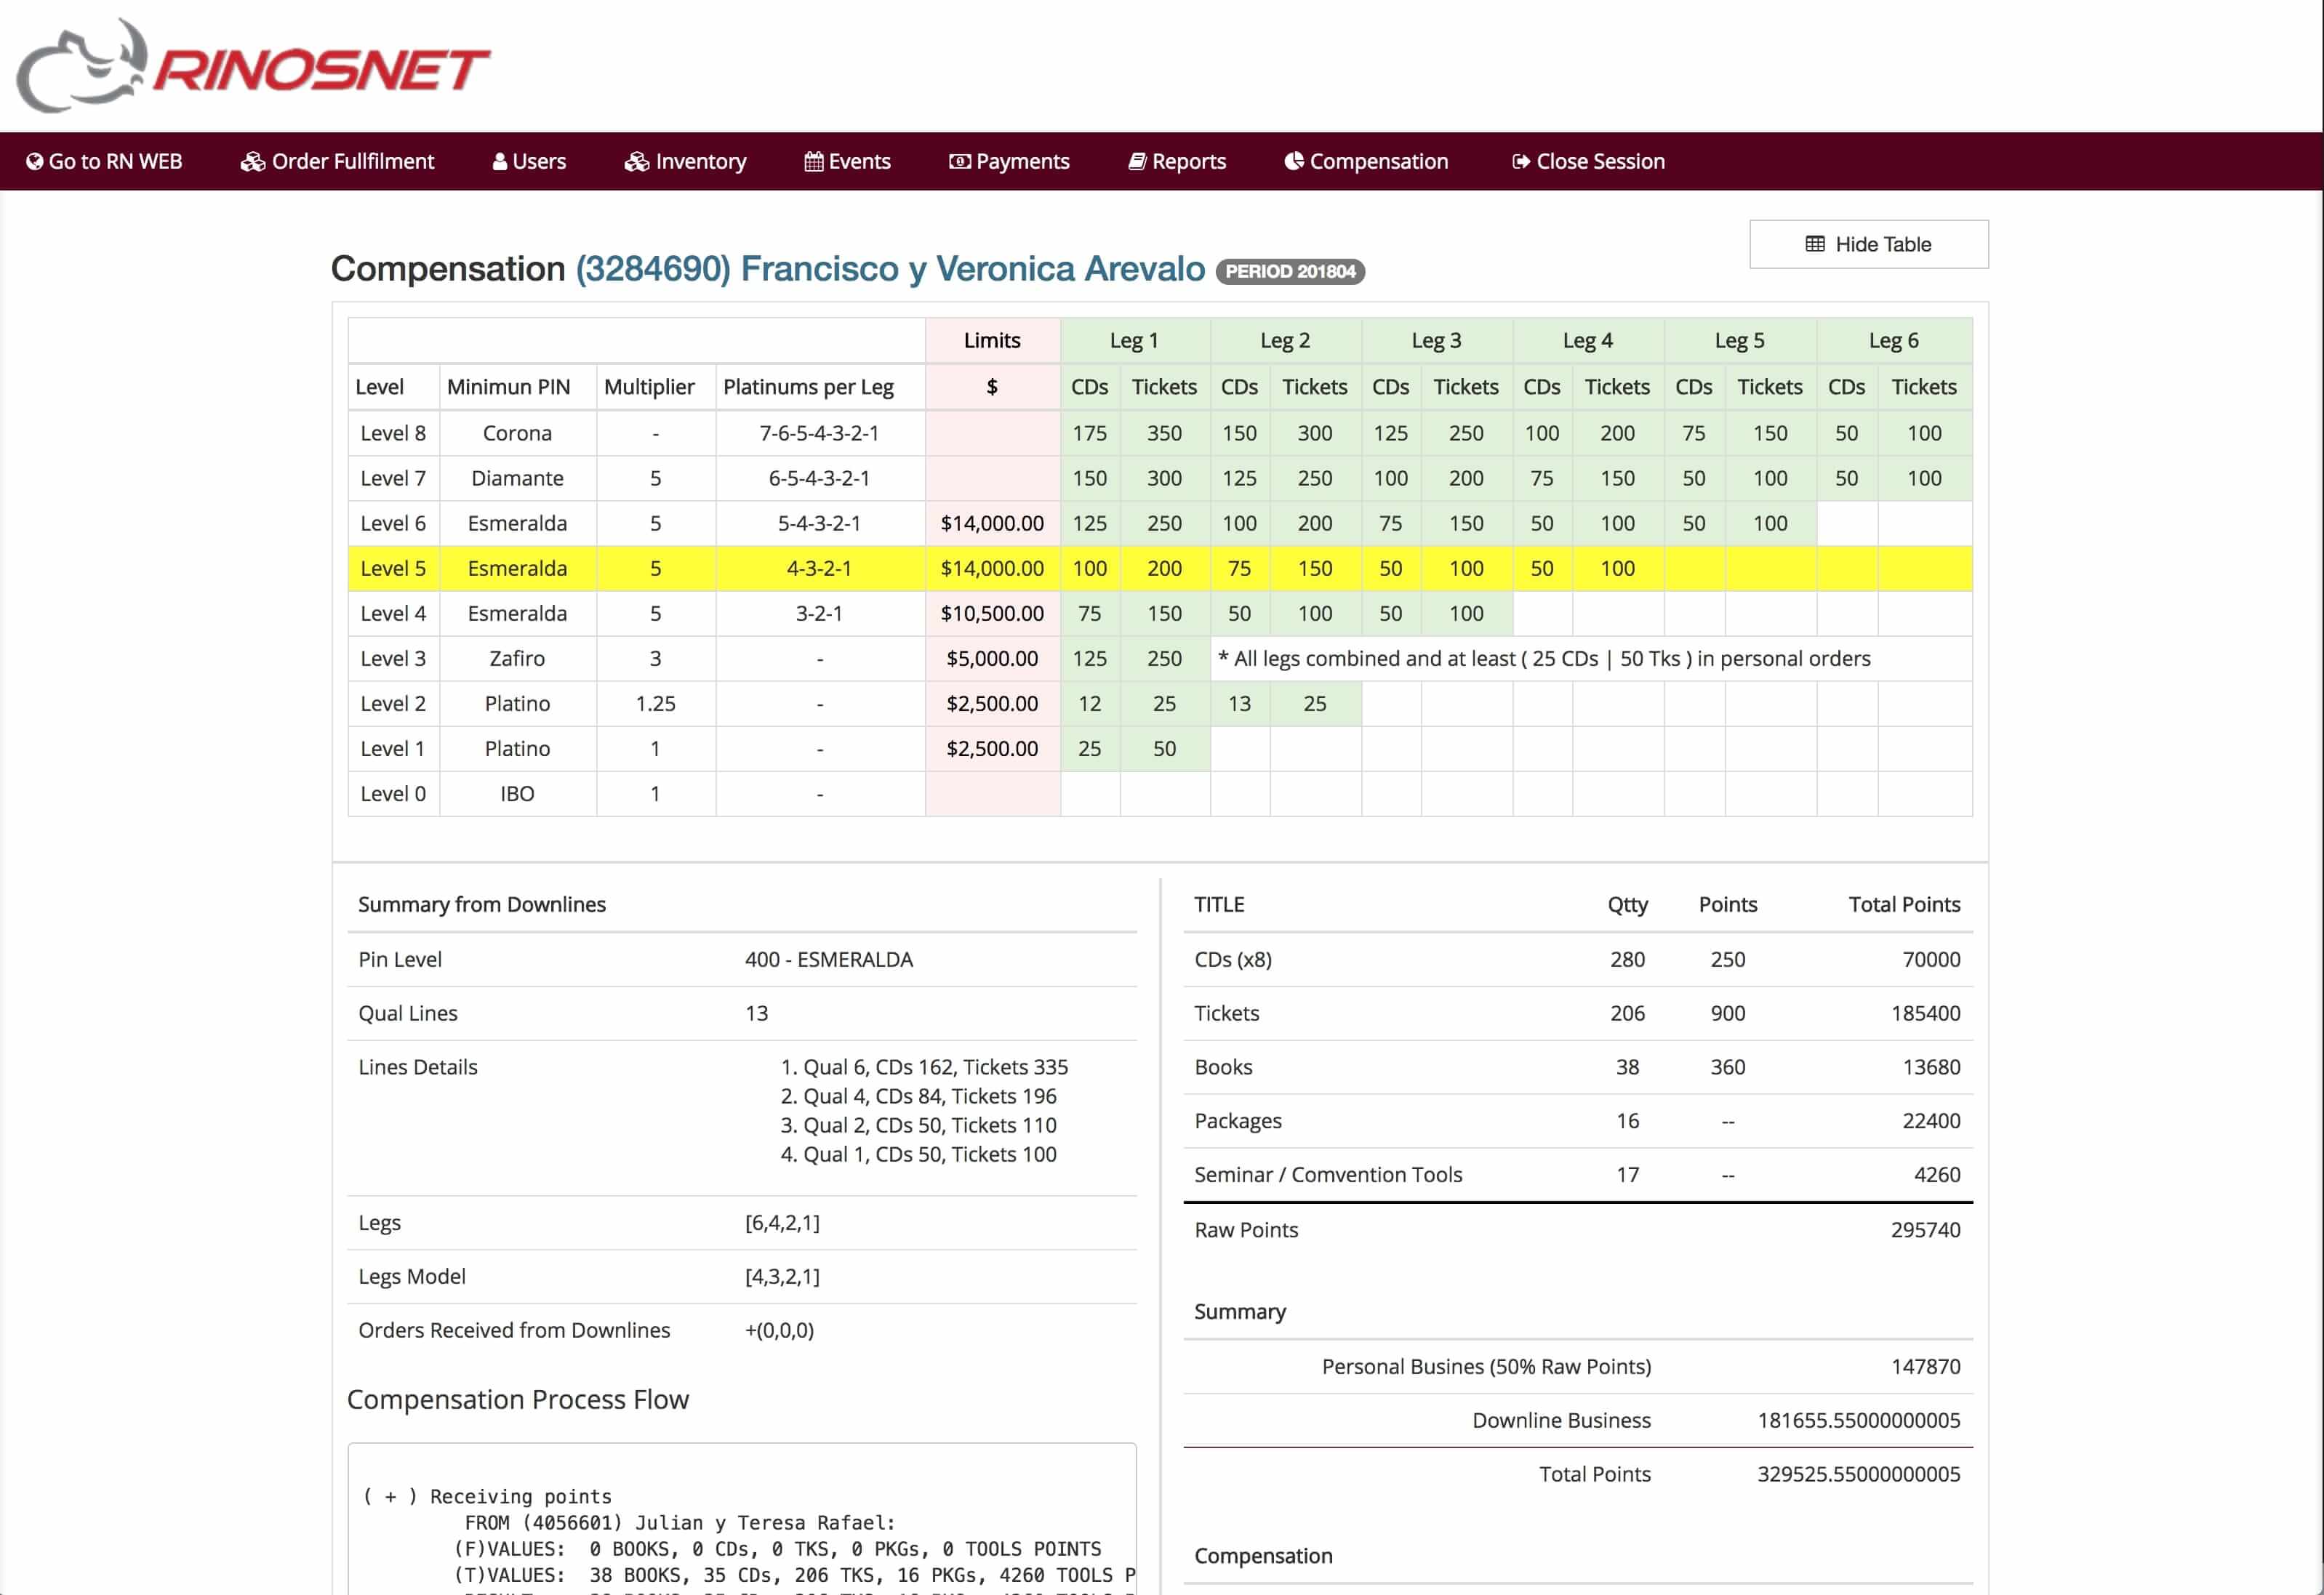The image size is (2324, 1595).
Task: Click the PERIOD 201804 badge
Action: click(x=1290, y=271)
